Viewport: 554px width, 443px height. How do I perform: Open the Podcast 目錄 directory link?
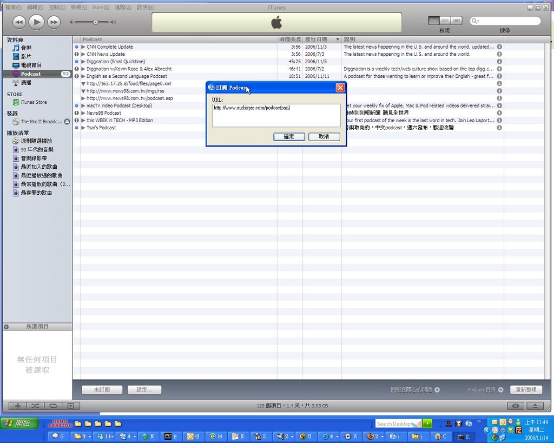click(485, 389)
